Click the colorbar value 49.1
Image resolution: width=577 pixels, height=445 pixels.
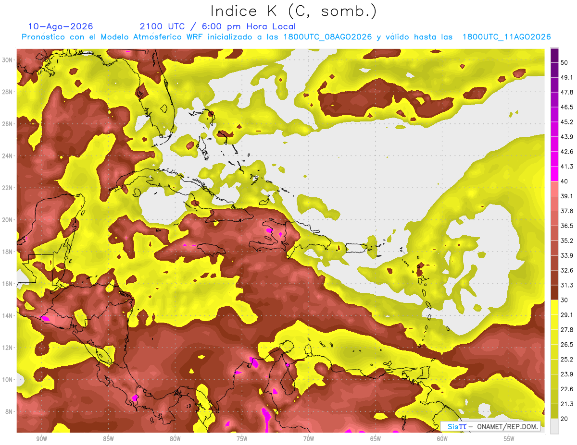pyautogui.click(x=566, y=77)
